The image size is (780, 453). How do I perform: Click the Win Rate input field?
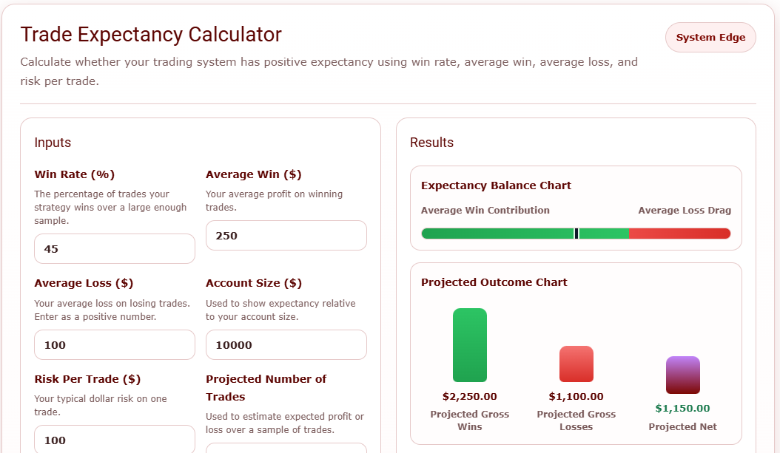pyautogui.click(x=115, y=249)
